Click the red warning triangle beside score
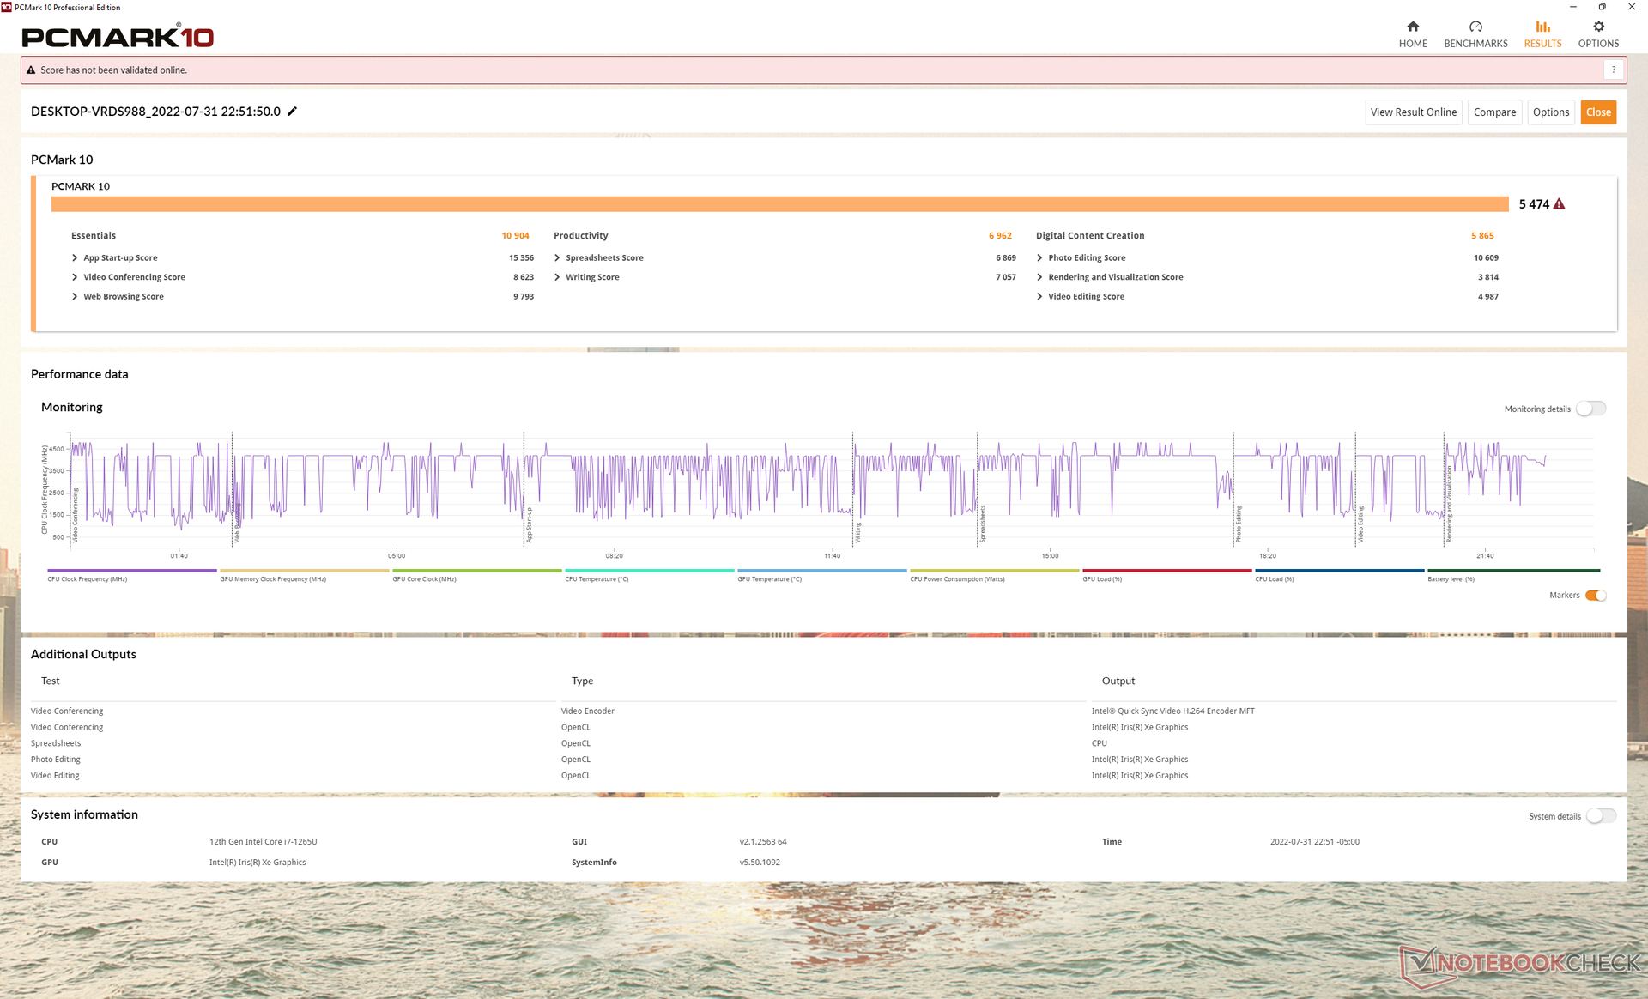 pos(1560,204)
